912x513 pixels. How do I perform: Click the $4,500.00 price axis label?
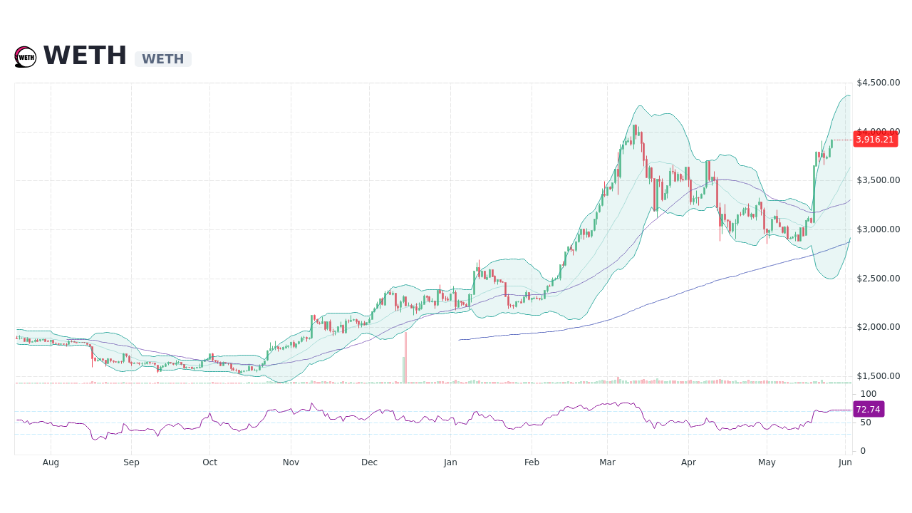879,83
